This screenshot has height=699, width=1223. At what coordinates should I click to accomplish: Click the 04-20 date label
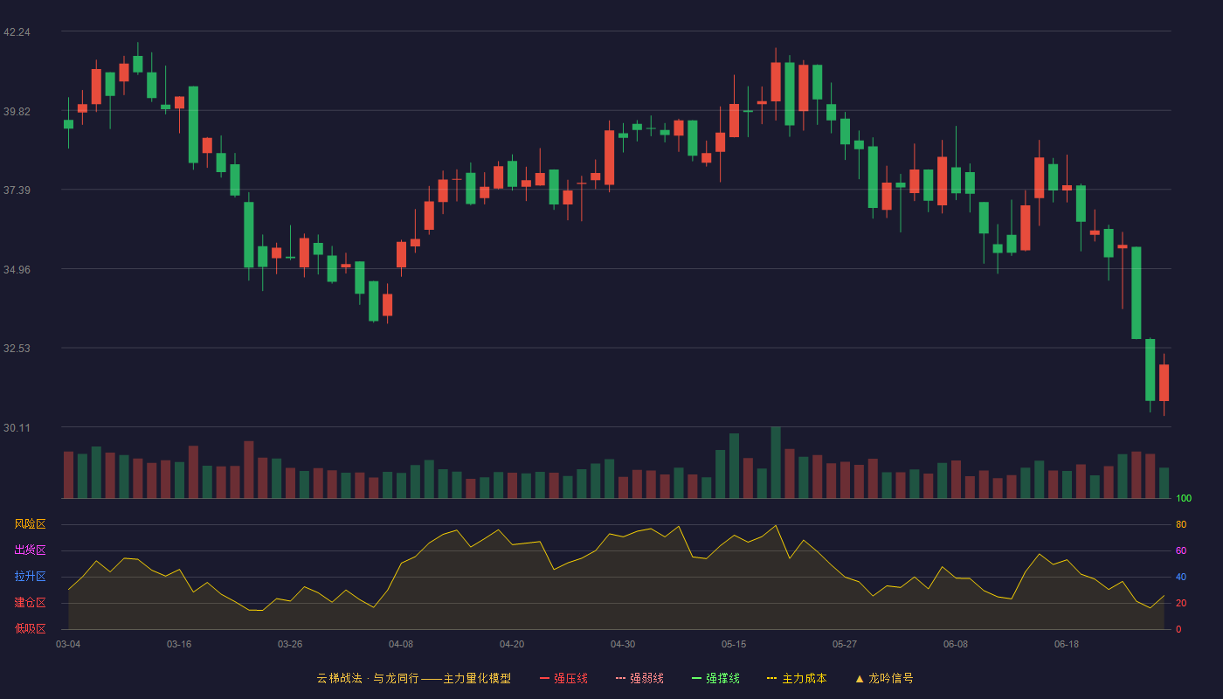512,644
